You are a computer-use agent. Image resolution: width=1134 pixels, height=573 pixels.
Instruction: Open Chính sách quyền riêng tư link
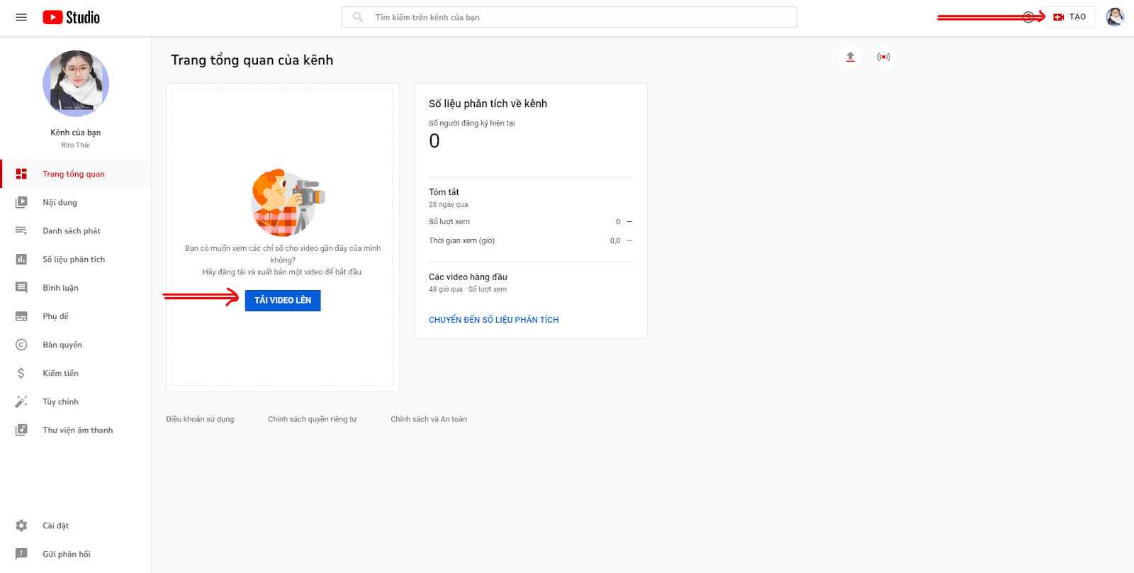[312, 419]
